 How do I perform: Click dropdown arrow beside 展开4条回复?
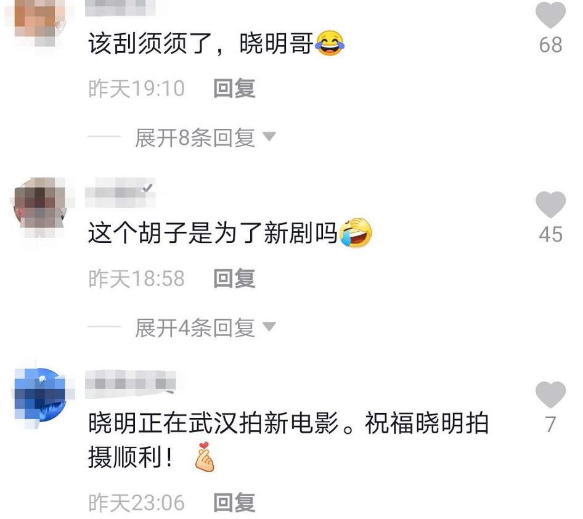tap(269, 327)
